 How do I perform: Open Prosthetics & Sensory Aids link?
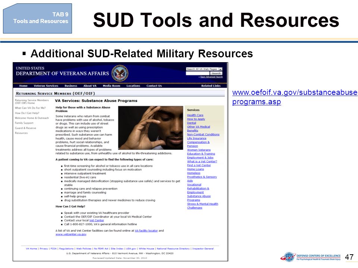coord(202,179)
